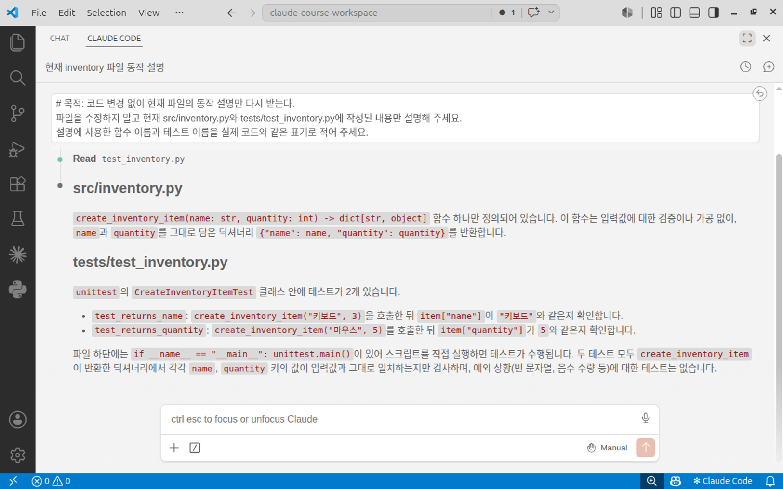Add attachment with the plus icon

[174, 448]
